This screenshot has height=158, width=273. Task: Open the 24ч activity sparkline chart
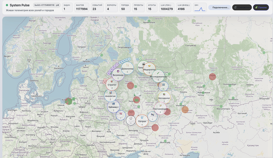[200, 7]
